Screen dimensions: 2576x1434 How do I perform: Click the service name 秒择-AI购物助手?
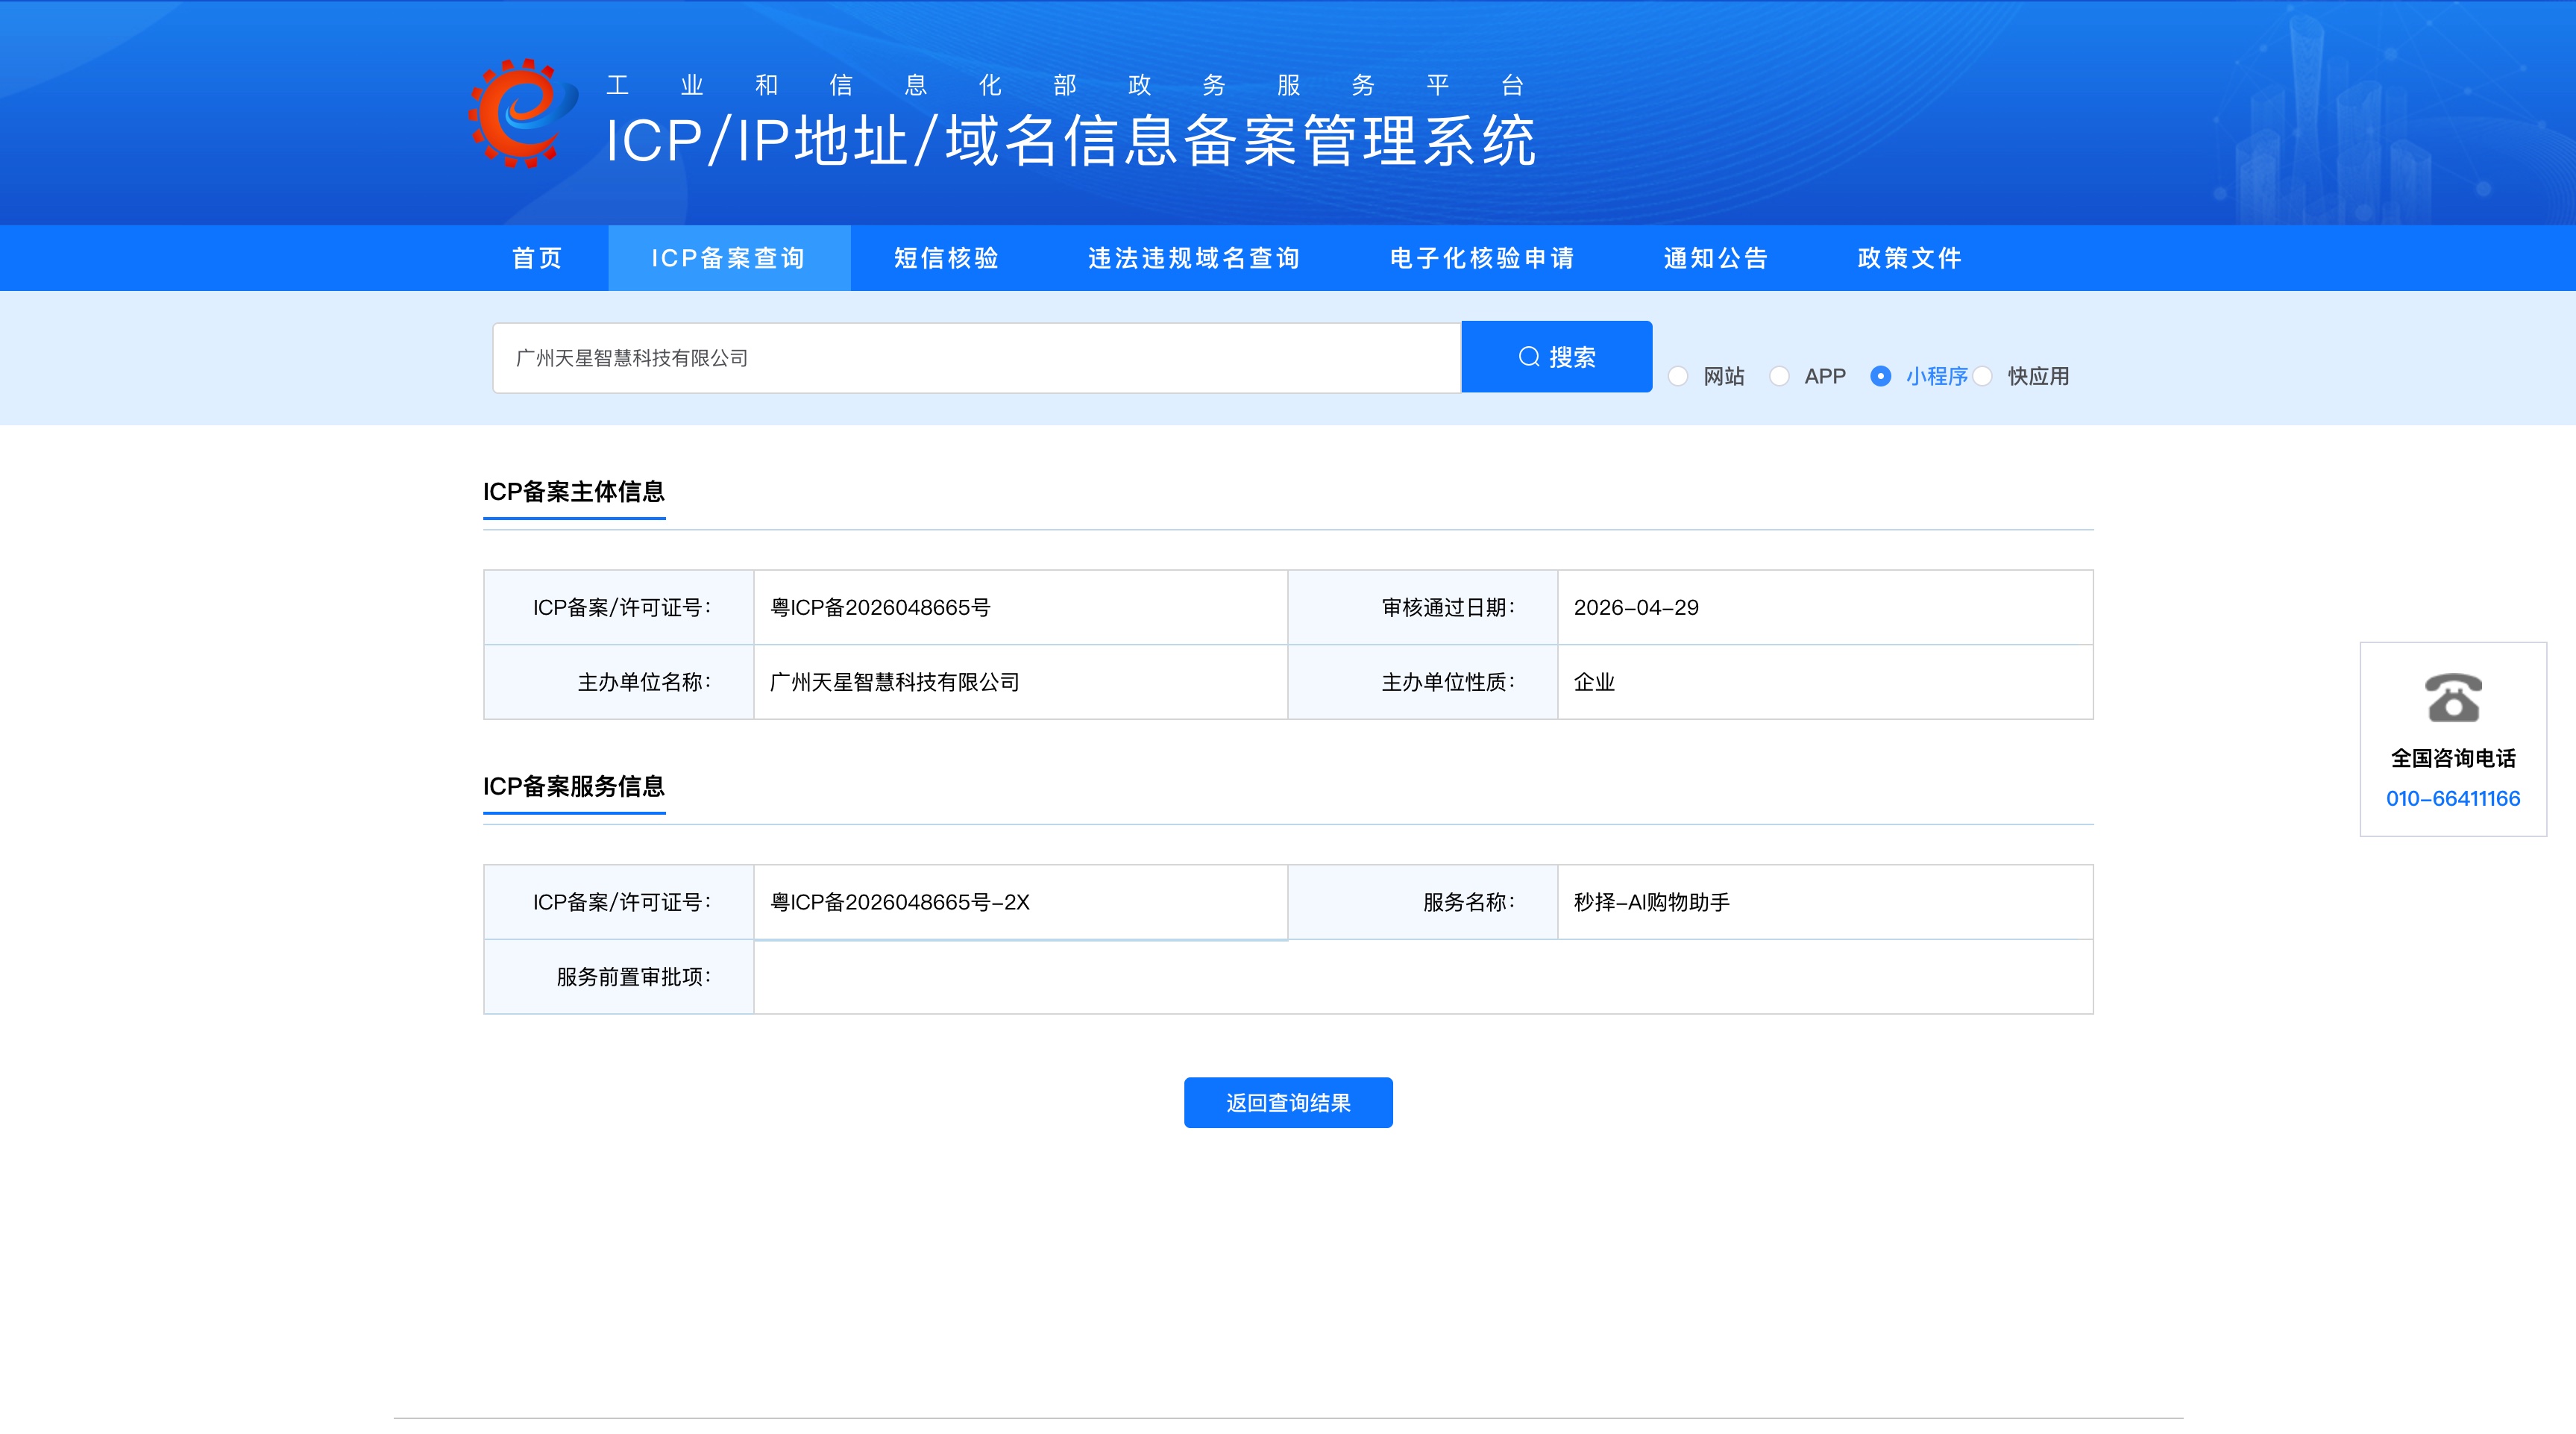point(1651,903)
